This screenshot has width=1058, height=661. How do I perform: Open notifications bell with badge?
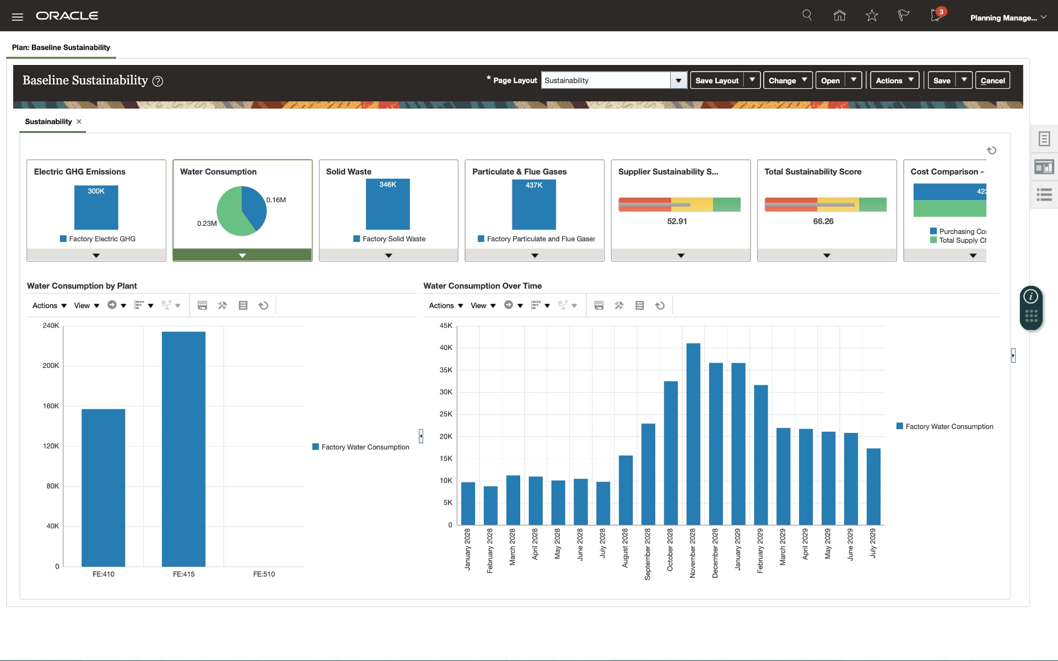coord(936,15)
